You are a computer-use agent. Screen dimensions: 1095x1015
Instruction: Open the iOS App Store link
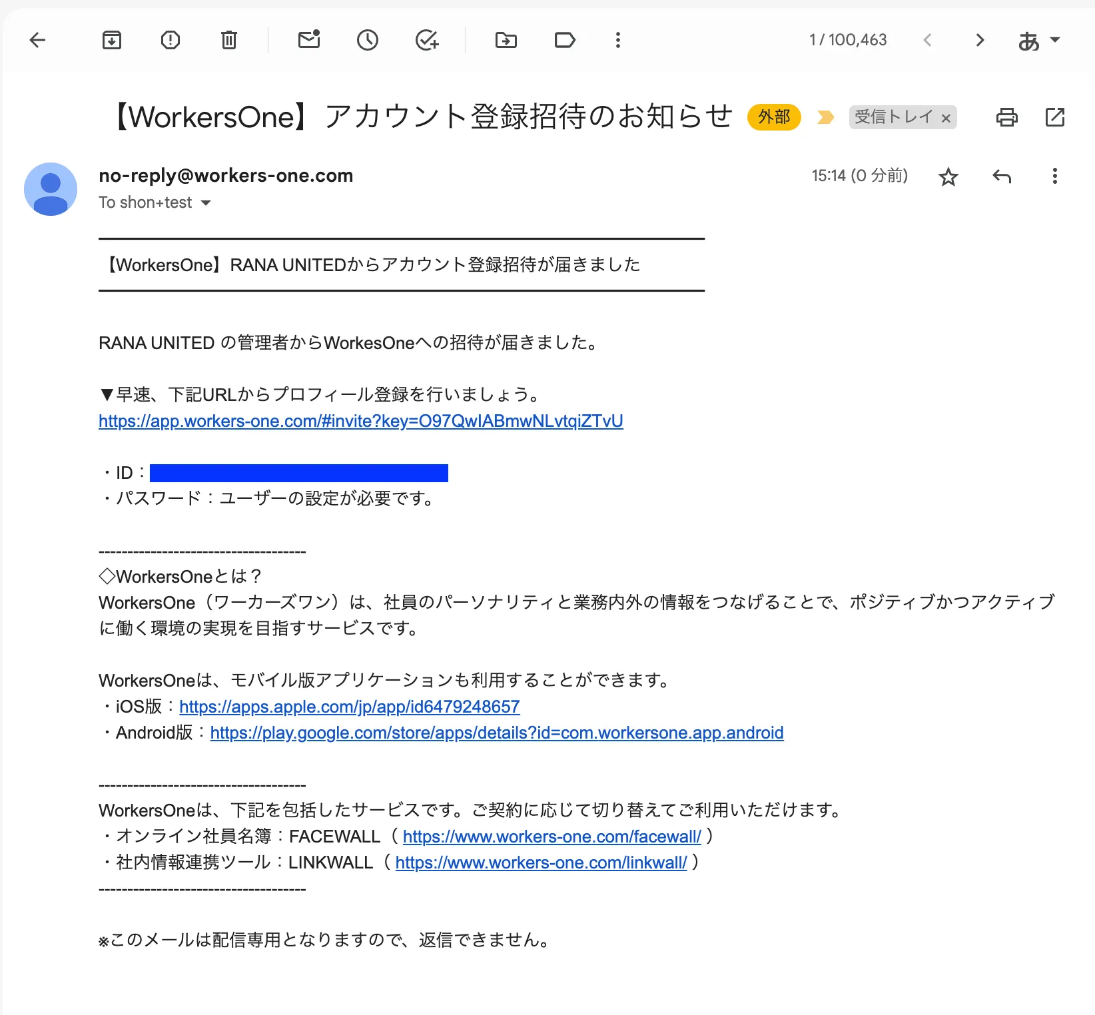[x=350, y=707]
